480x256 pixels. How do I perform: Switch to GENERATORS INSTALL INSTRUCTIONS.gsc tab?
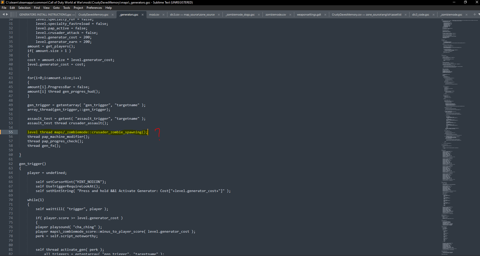coord(47,15)
